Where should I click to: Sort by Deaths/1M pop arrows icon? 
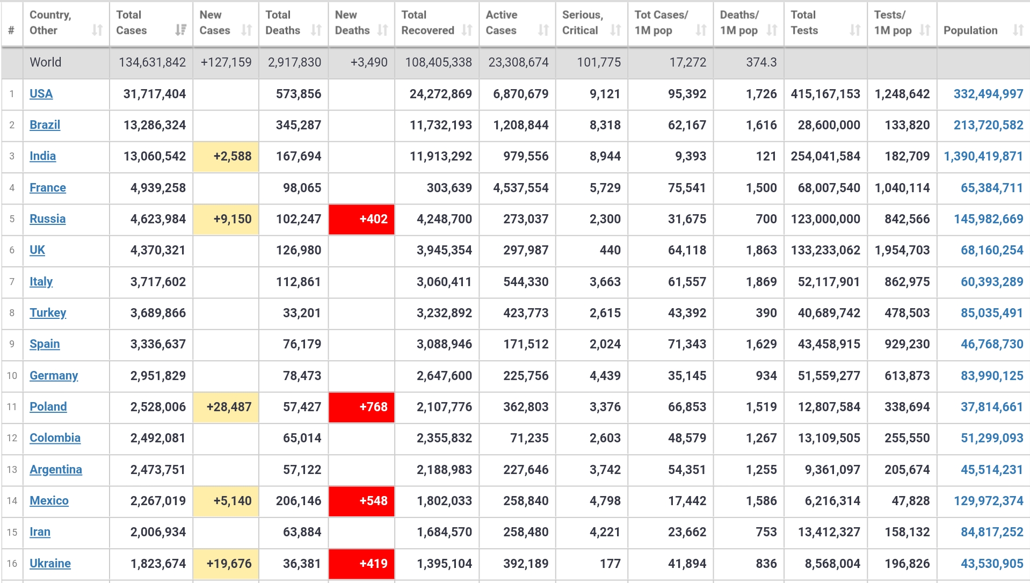point(772,30)
